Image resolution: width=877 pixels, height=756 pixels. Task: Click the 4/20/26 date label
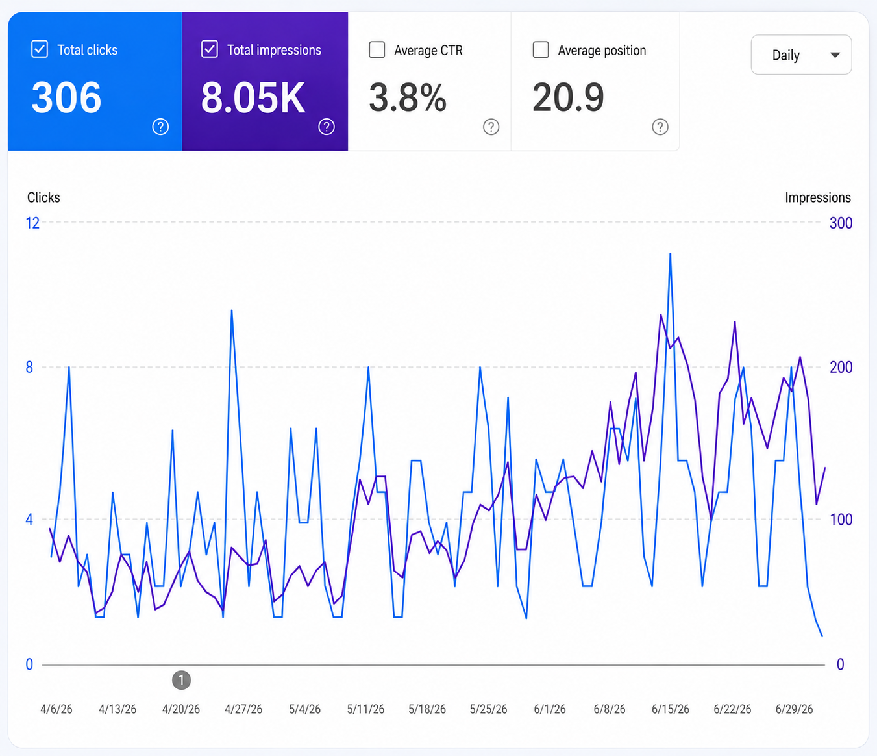tap(181, 709)
